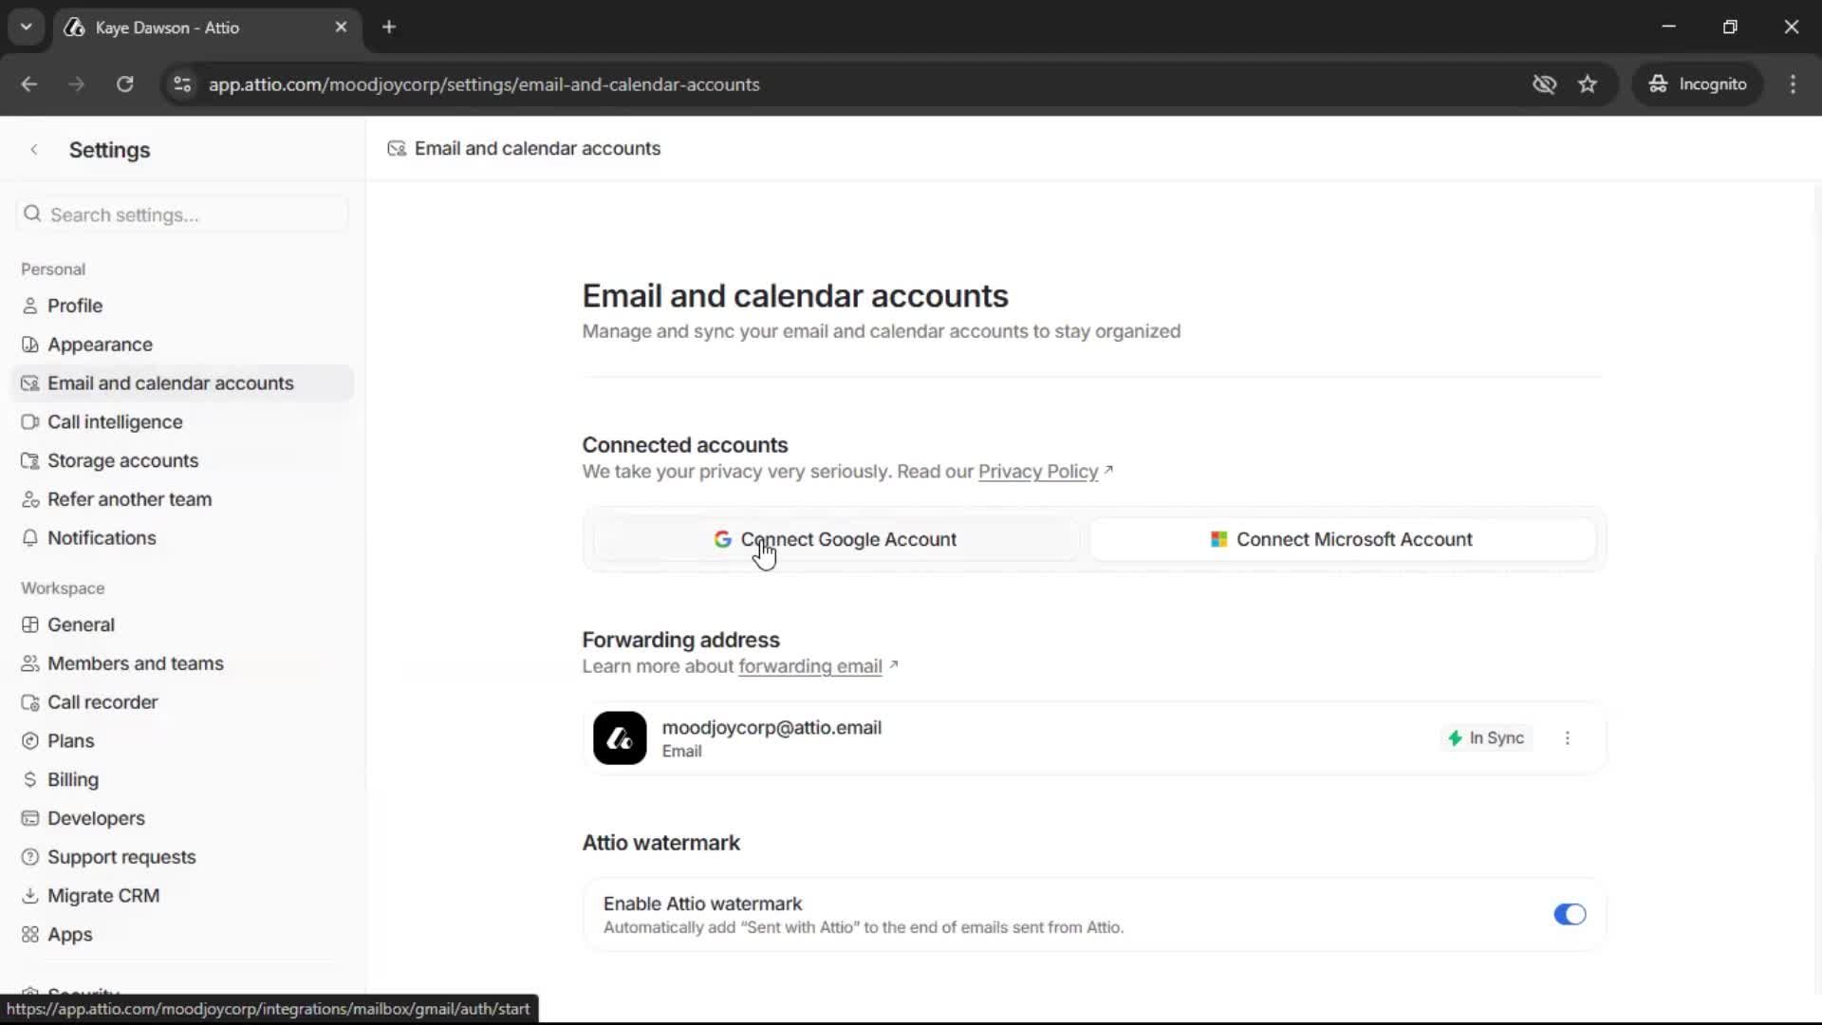Click the Attio logo avatar of forwarding address

[620, 738]
